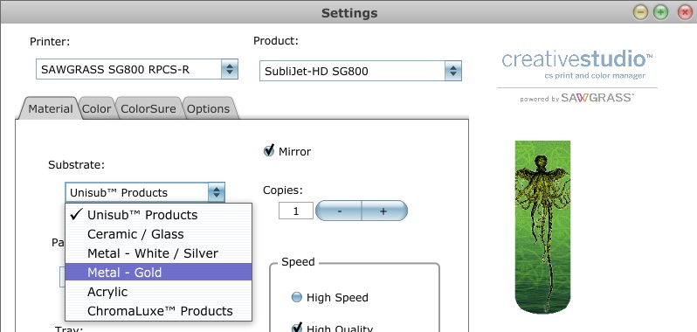
Task: Click the octopus design preview thumbnail
Action: [542, 227]
